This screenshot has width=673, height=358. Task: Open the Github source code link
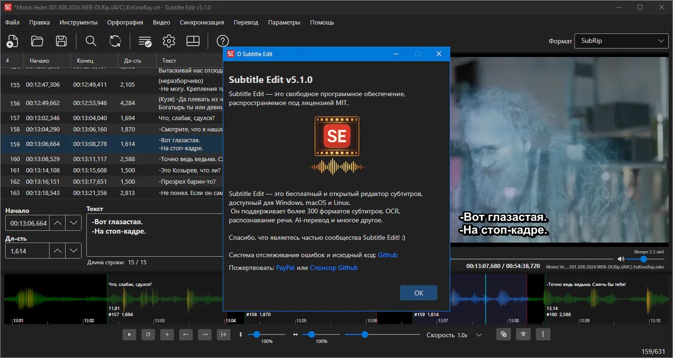pyautogui.click(x=387, y=255)
